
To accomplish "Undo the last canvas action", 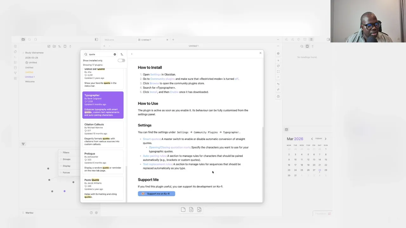I will [278, 84].
